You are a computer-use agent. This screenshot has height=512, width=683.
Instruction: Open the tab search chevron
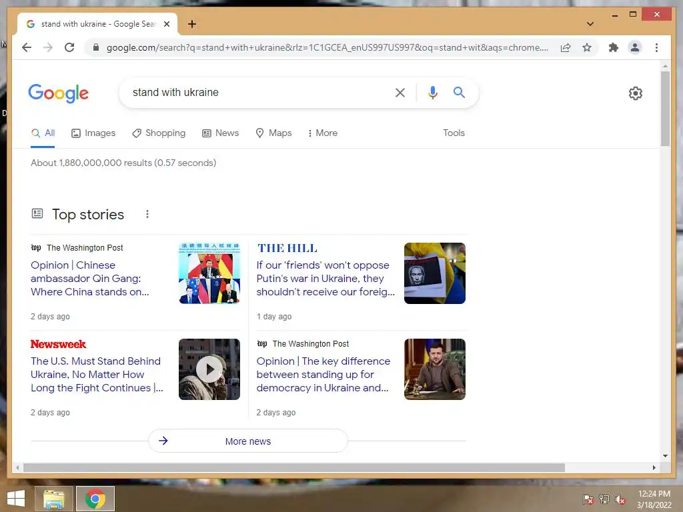coord(590,24)
